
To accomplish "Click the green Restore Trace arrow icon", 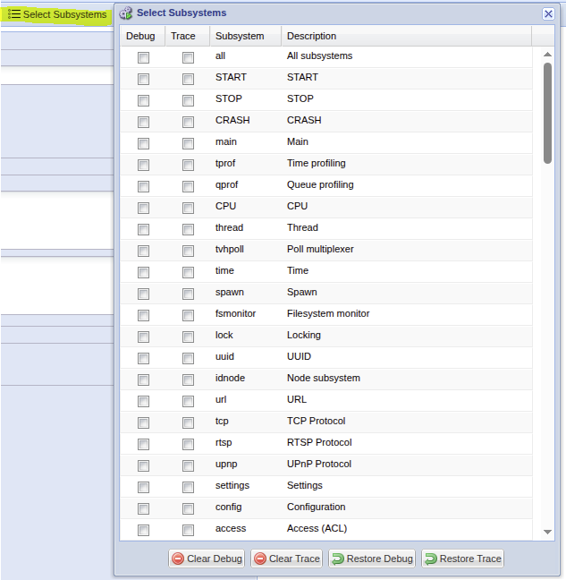I will [431, 559].
